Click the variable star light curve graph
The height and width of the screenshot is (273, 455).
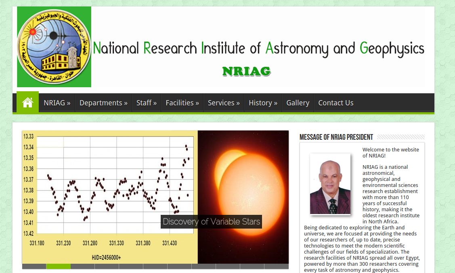tap(110, 197)
